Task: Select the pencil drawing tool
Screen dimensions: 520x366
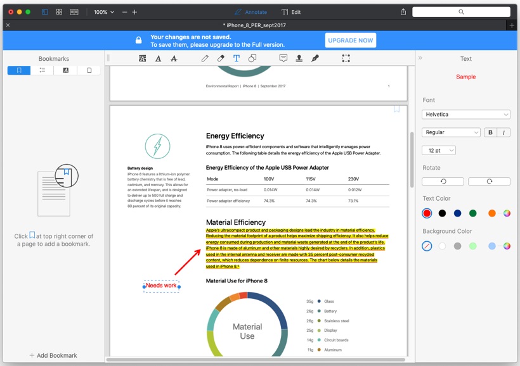Action: tap(205, 59)
